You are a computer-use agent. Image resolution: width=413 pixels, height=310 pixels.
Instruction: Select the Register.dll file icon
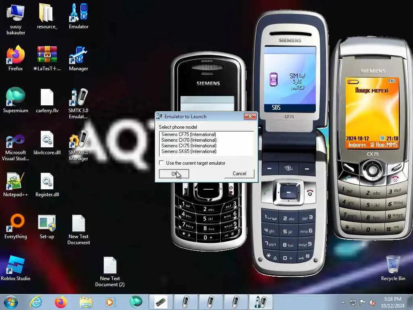[x=47, y=184]
